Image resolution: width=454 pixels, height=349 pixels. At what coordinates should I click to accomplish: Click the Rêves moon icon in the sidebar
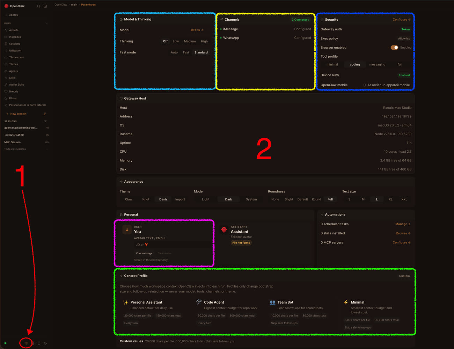6,98
